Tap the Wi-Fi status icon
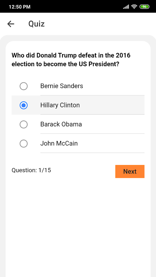Image resolution: width=156 pixels, height=277 pixels. click(135, 7)
